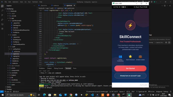Screen dimensions: 173x97
Task: Open Details.tsx in explorer
Action: point(15,61)
